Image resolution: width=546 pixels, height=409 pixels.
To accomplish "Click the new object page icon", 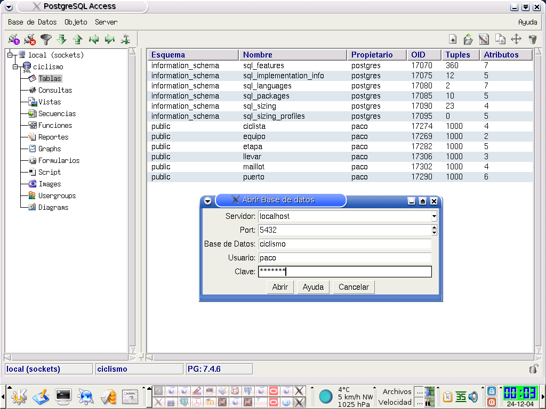I will coord(453,39).
